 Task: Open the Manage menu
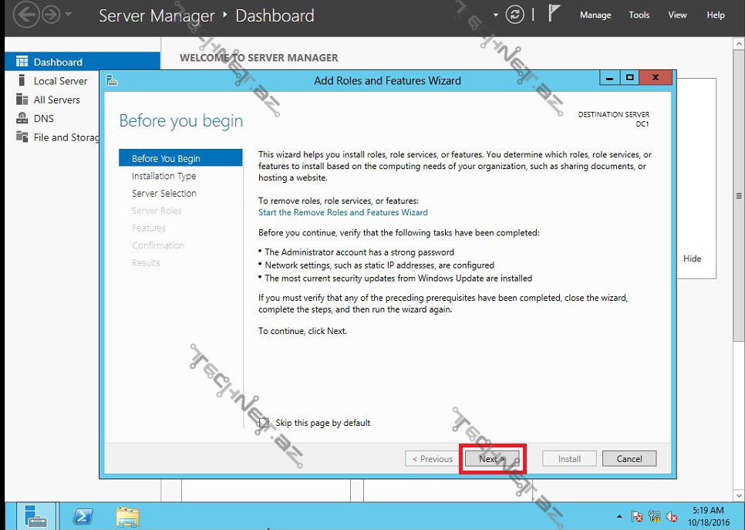(595, 15)
